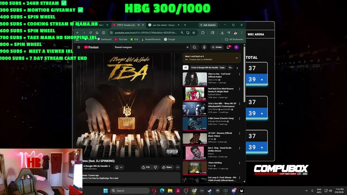Open Opera from the taskbar

click(154, 191)
